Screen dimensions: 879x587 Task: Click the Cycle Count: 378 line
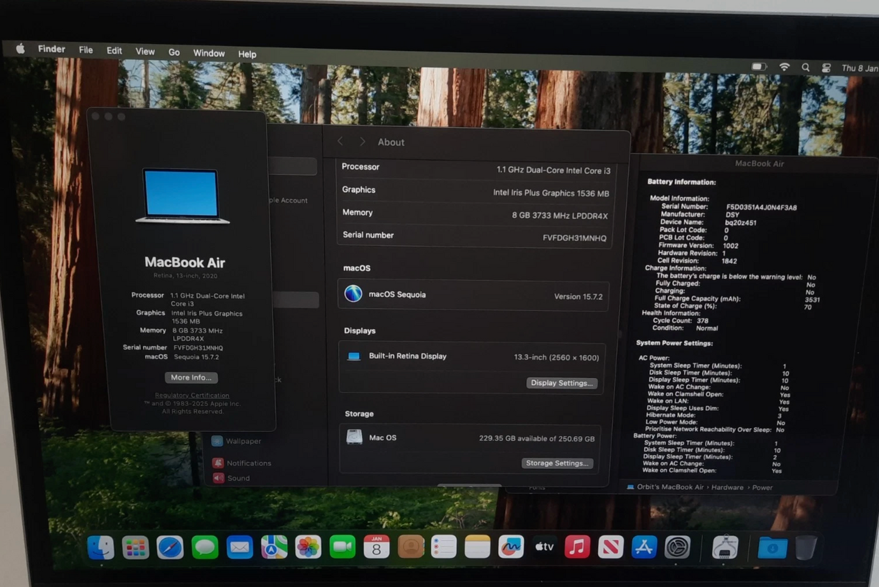680,321
